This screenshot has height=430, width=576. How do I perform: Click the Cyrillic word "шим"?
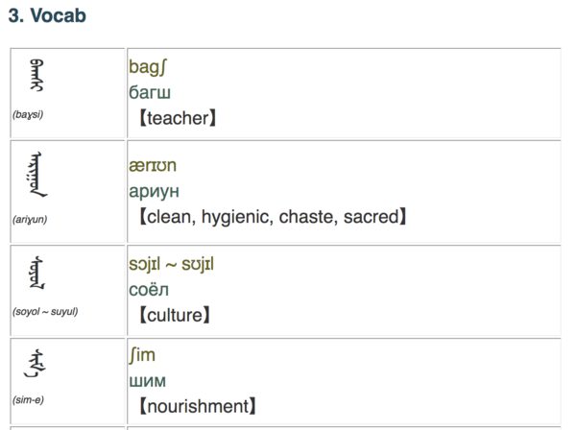[x=146, y=381]
